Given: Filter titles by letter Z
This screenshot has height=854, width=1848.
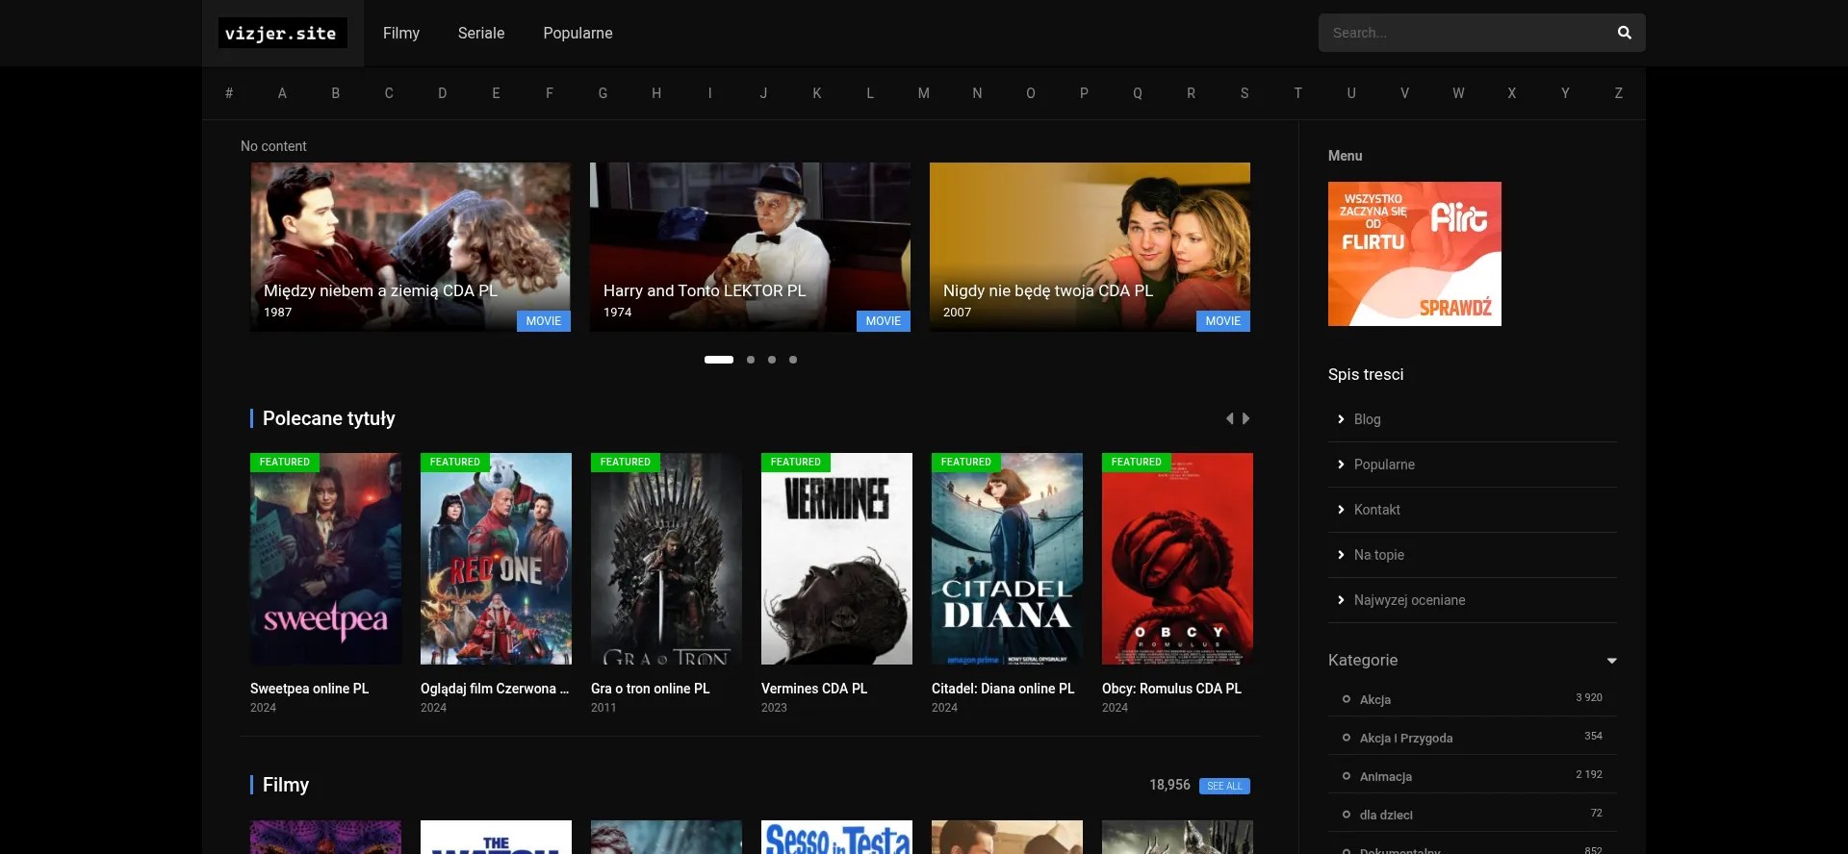Looking at the screenshot, I should click(x=1619, y=93).
